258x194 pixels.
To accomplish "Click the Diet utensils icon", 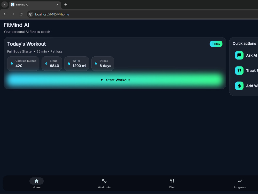I will click(172, 181).
